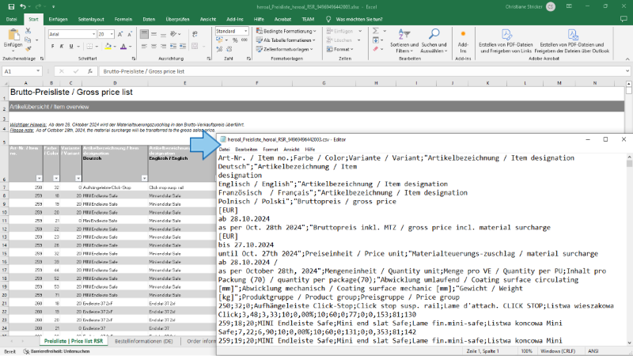Screen dimensions: 633x356
Task: Open the cell borders tool
Action: 89,47
